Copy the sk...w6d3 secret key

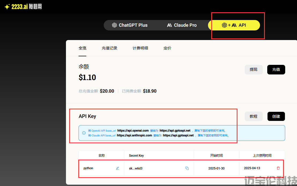(187, 168)
